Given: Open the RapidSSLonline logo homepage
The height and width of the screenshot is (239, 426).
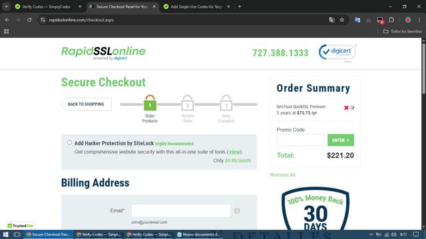Looking at the screenshot, I should (x=104, y=52).
